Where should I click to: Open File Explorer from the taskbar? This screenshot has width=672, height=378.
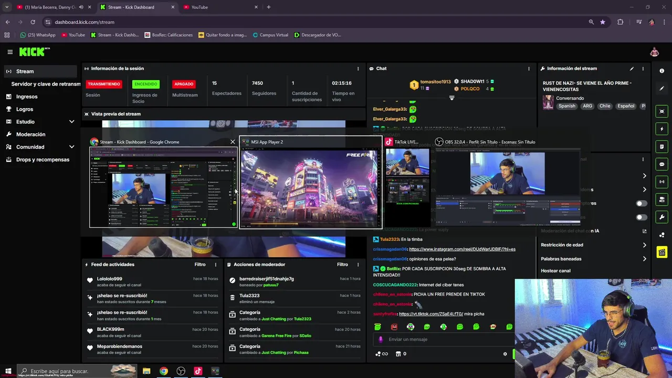146,371
